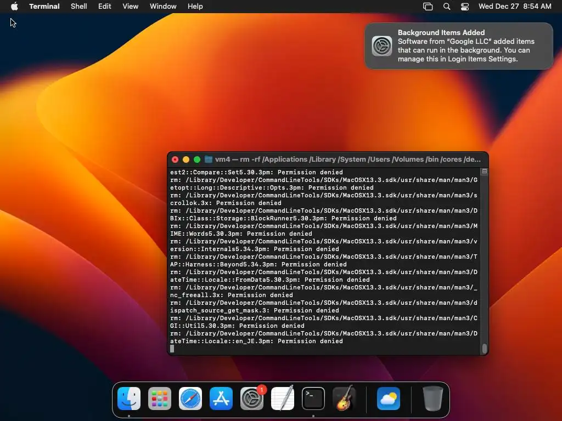Click the 'nc_freeall.3x: Permission denied' line
This screenshot has height=421, width=562.
click(x=232, y=295)
